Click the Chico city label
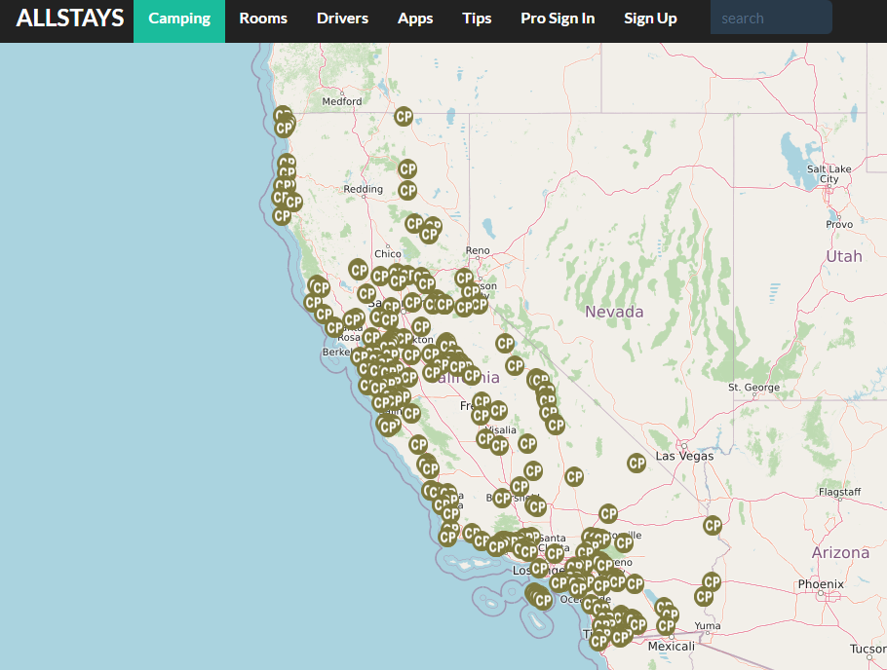887x670 pixels. tap(388, 254)
